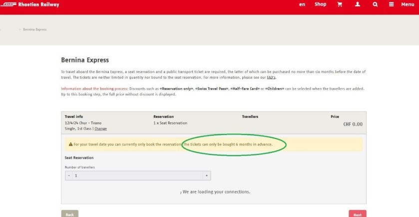Open the search magnifier icon
This screenshot has height=217, width=419.
coord(375,4)
